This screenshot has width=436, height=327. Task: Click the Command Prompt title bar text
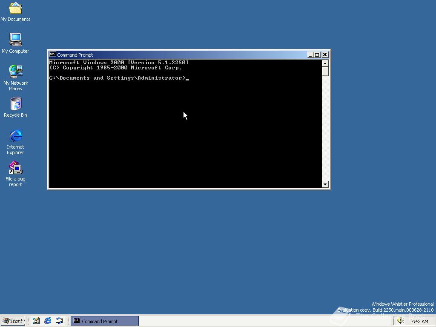pyautogui.click(x=75, y=55)
